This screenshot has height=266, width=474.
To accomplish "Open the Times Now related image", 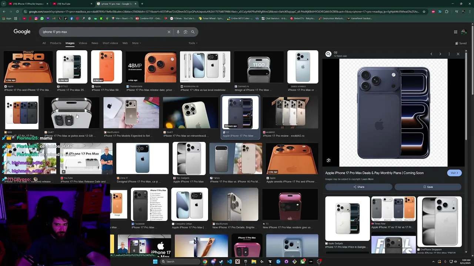I will click(393, 209).
